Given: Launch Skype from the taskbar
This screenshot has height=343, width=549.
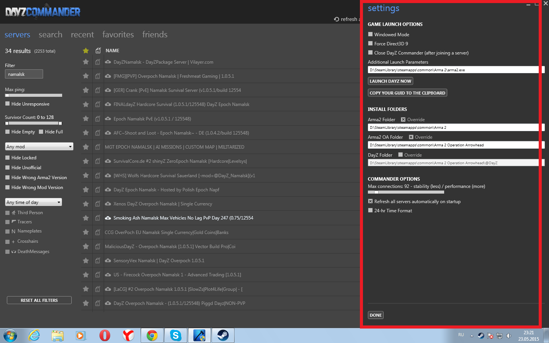Looking at the screenshot, I should coord(176,335).
